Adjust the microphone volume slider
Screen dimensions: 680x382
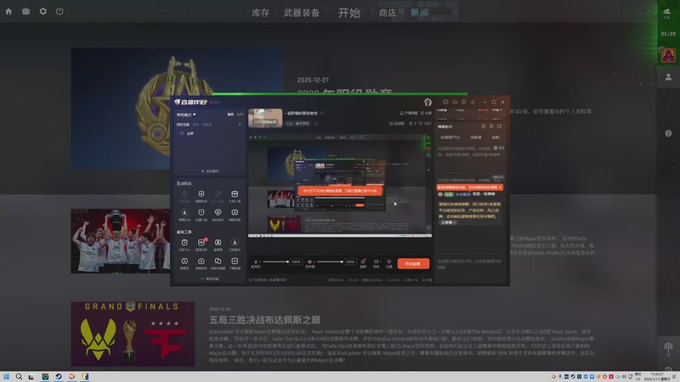275,262
